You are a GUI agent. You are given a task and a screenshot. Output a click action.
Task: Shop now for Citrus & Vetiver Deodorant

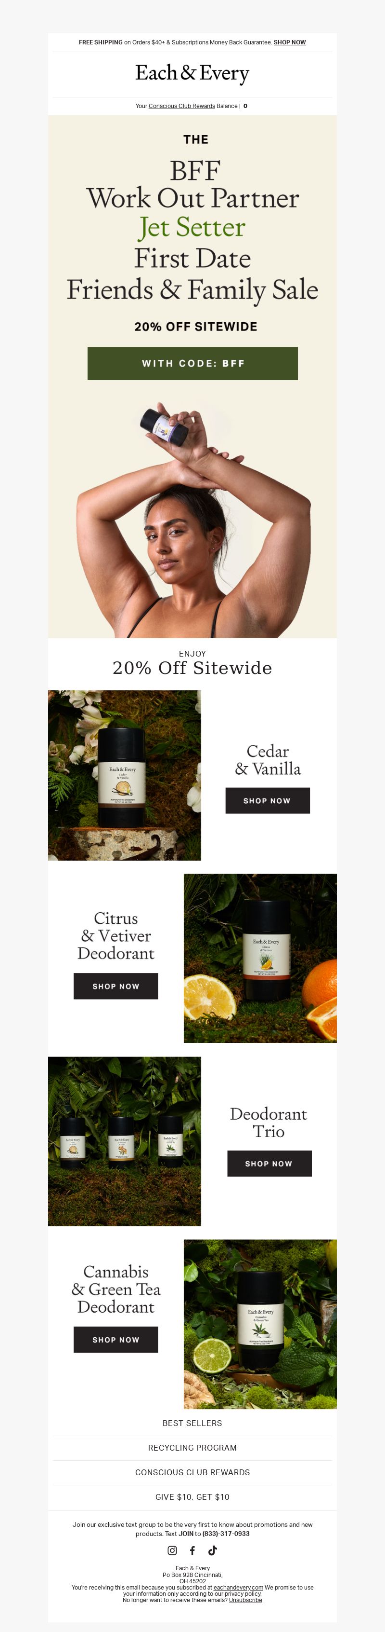click(115, 987)
